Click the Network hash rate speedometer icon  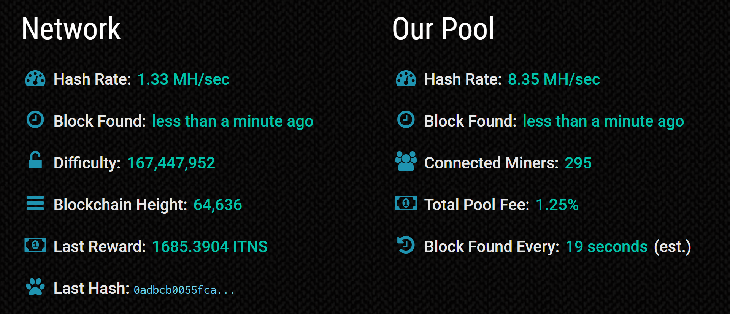pos(35,79)
